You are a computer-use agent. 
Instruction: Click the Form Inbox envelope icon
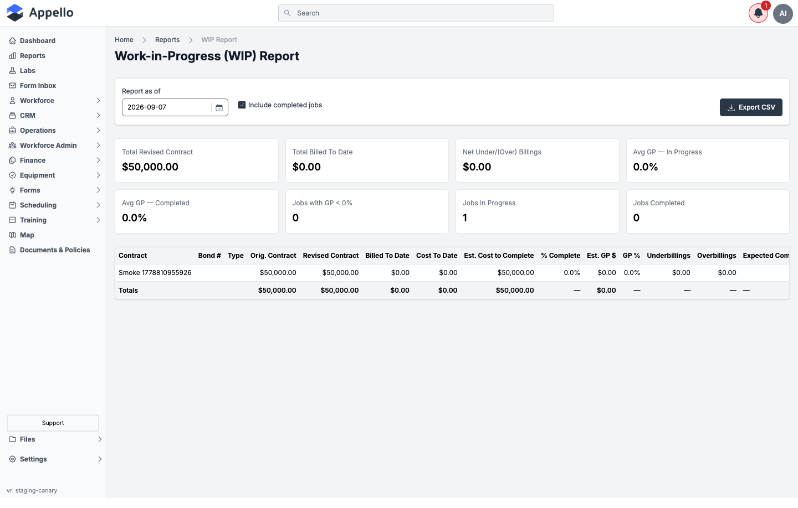point(12,86)
